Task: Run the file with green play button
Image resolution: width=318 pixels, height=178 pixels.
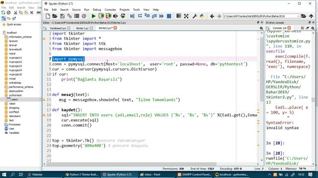Action: tap(93, 16)
